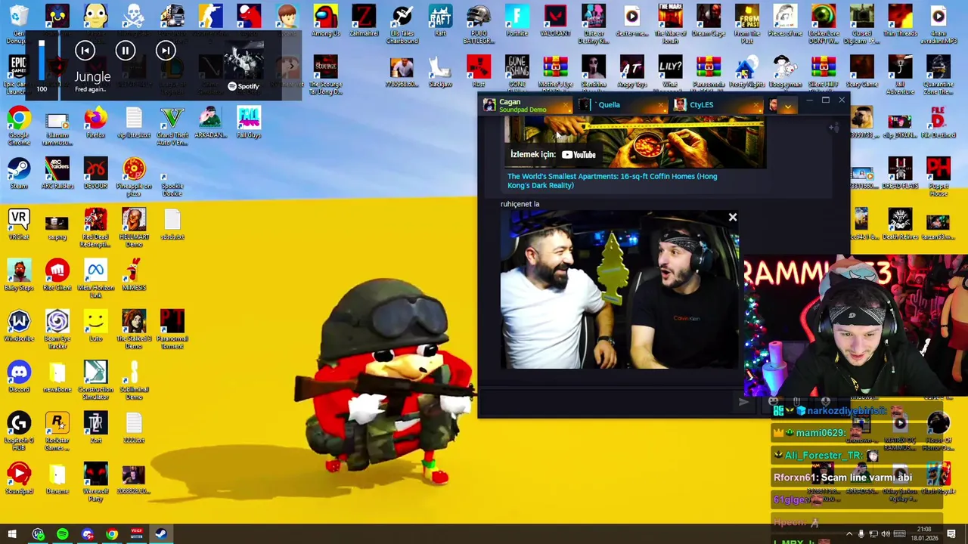Screen dimensions: 968x544
Task: Open the Zort desktop shortcut
Action: (95, 426)
